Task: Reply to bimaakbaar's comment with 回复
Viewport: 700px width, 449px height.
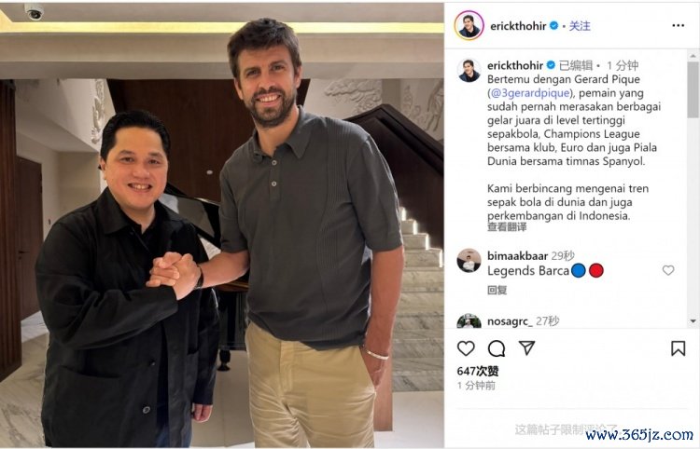Action: [x=497, y=291]
